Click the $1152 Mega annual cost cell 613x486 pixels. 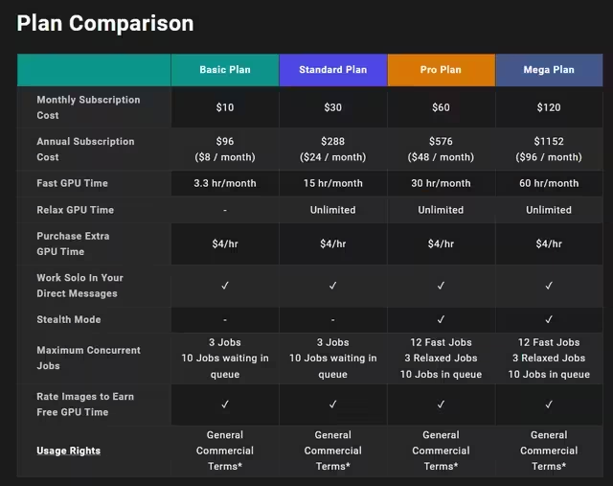tap(549, 150)
